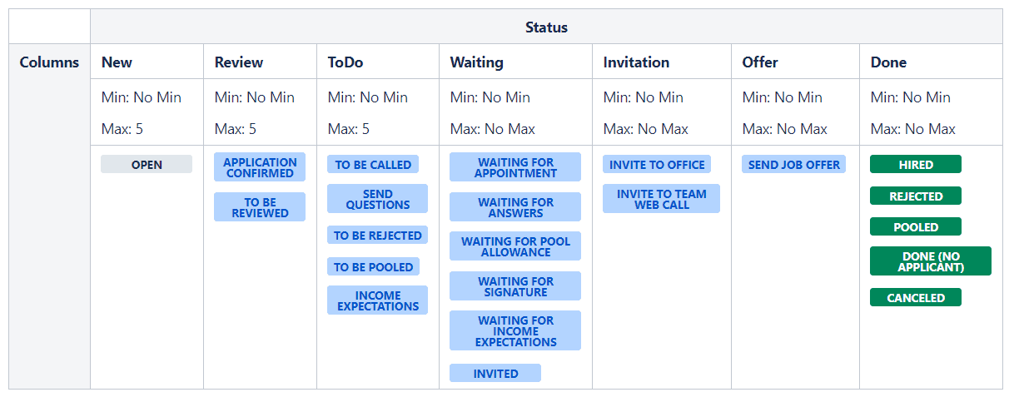Click the CANCELED status lozenge
The image size is (1019, 407).
[916, 298]
